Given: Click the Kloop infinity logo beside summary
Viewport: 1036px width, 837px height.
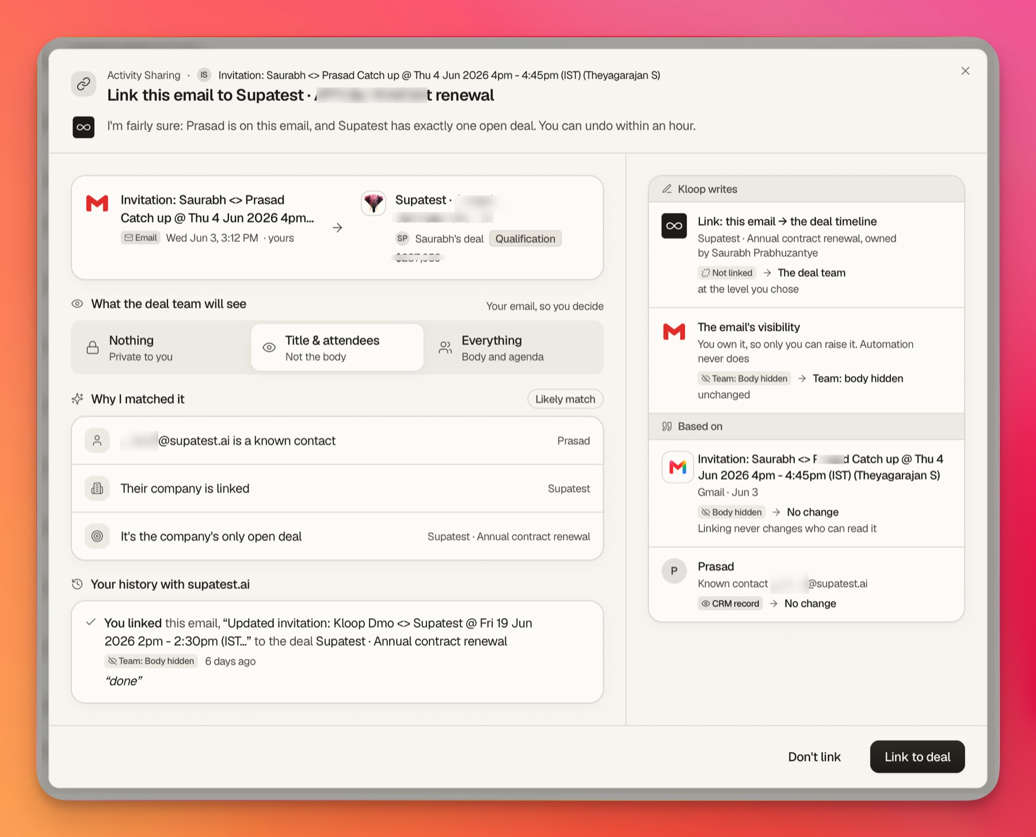Looking at the screenshot, I should tap(83, 127).
